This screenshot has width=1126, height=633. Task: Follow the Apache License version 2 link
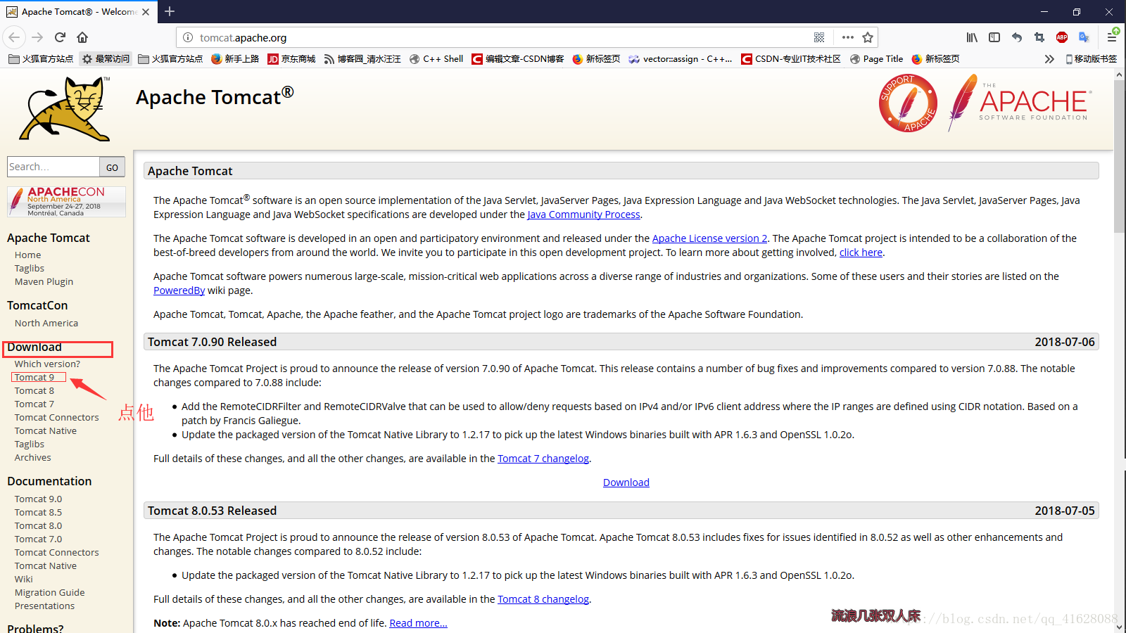click(710, 238)
